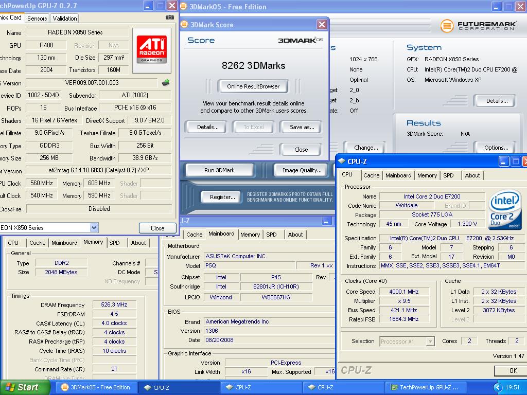Click the Image Quality... button
The image size is (527, 395).
pyautogui.click(x=302, y=170)
